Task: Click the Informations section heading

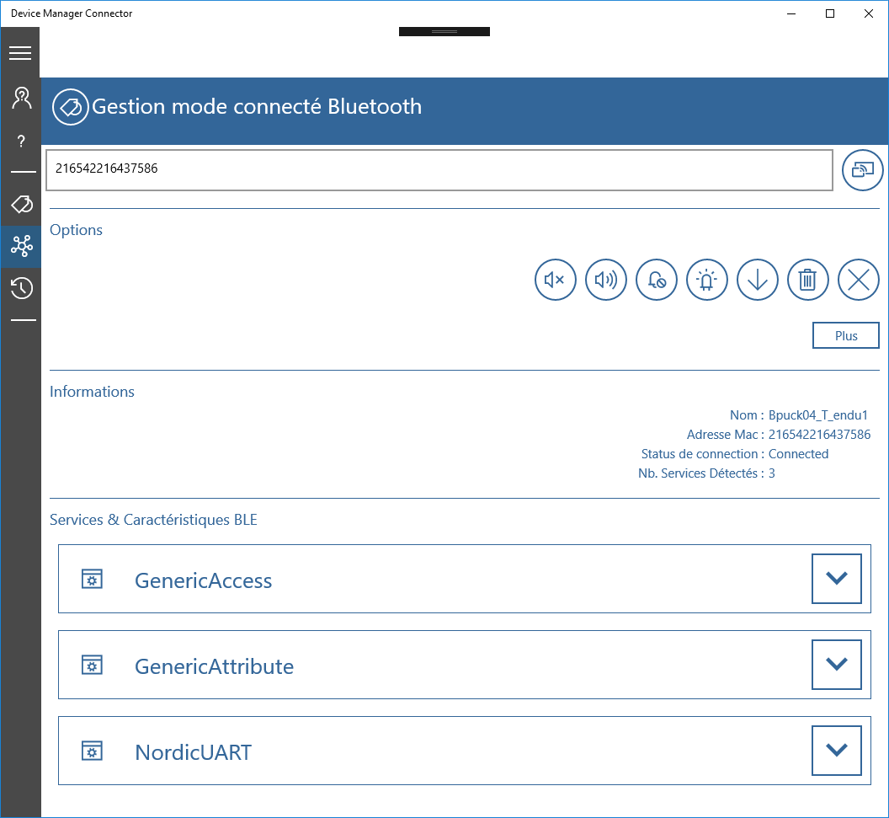Action: [x=92, y=392]
